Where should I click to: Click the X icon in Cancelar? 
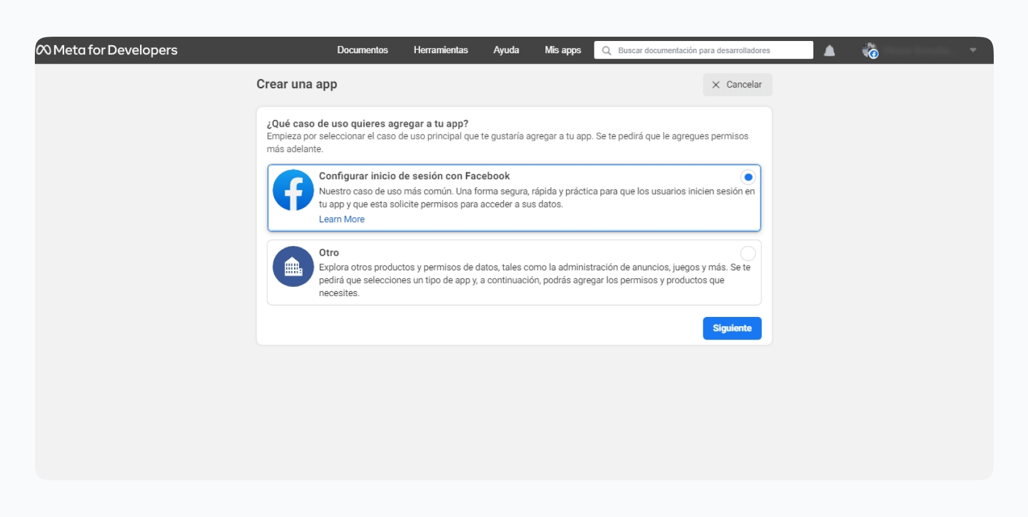tap(716, 84)
